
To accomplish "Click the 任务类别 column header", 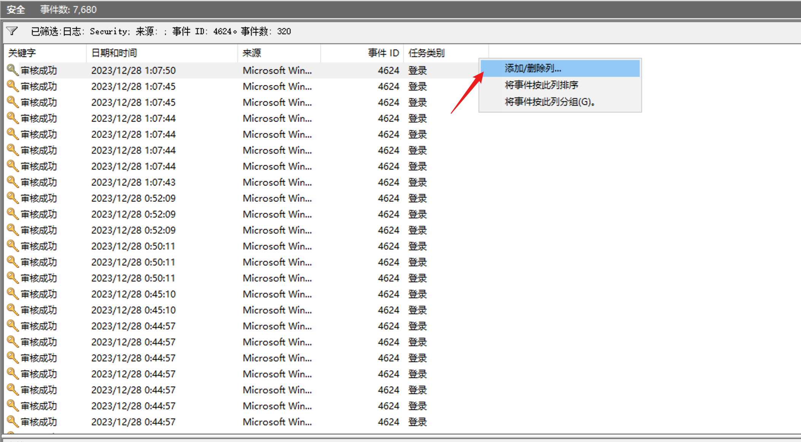I will [x=426, y=53].
